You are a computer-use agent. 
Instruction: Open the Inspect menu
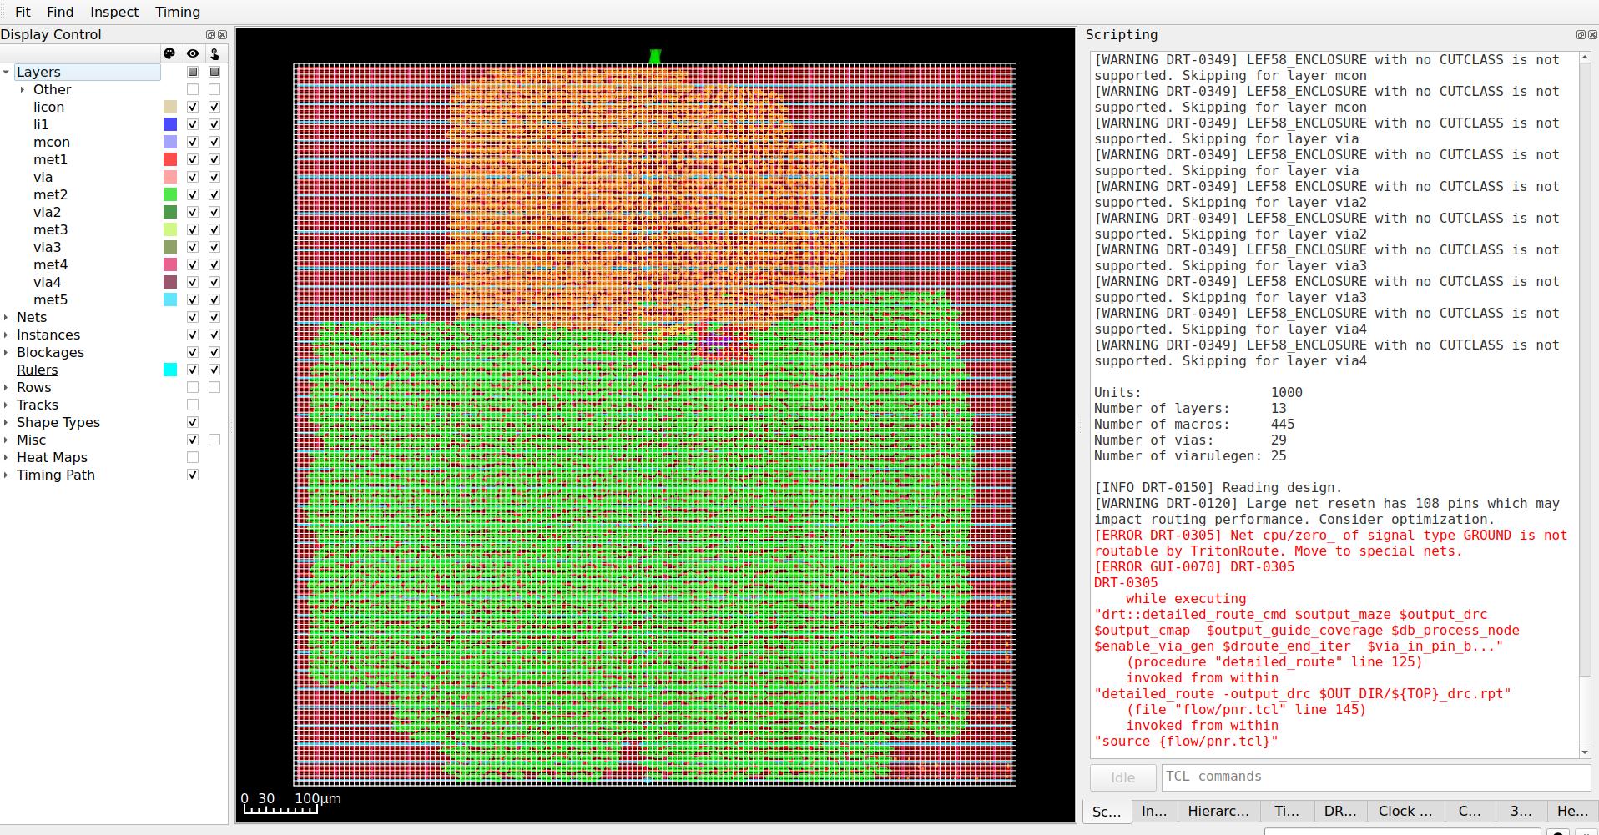tap(114, 12)
